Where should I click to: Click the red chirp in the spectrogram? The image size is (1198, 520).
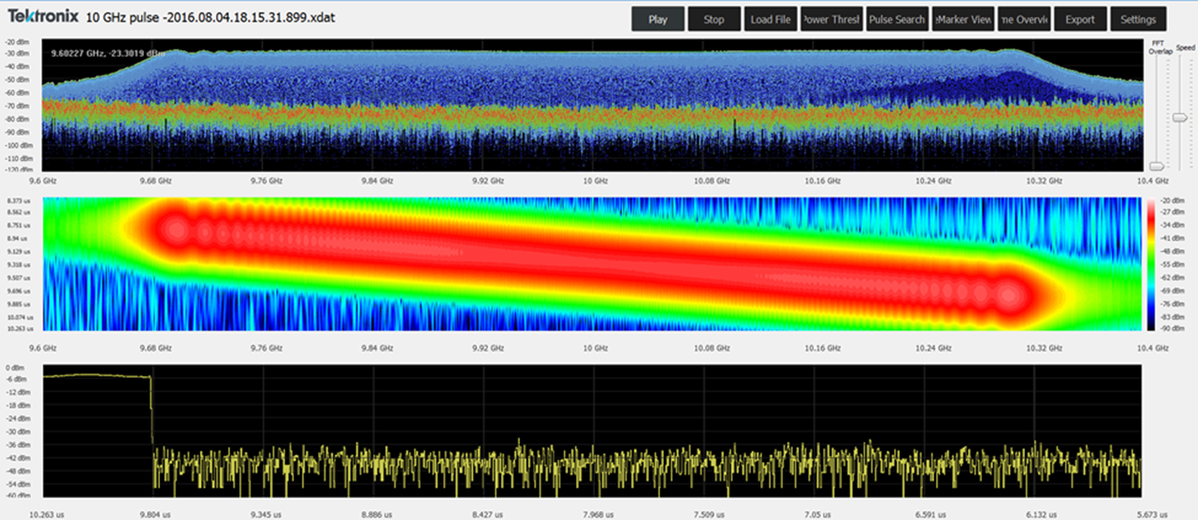tap(593, 264)
